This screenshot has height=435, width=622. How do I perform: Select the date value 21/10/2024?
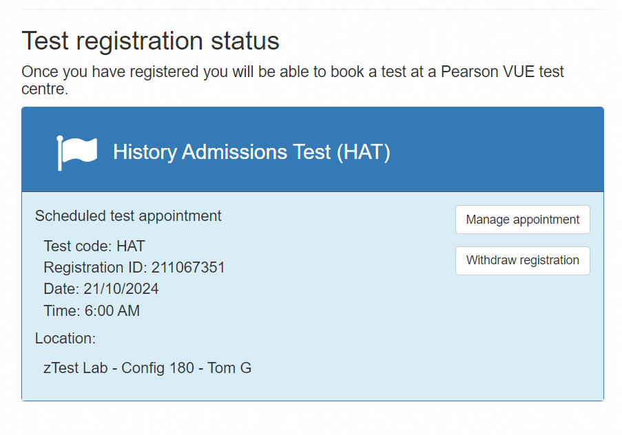click(x=121, y=289)
